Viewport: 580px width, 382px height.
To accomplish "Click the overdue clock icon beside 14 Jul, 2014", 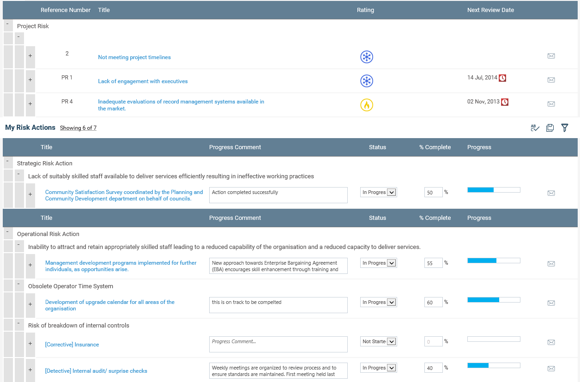I will (x=502, y=78).
